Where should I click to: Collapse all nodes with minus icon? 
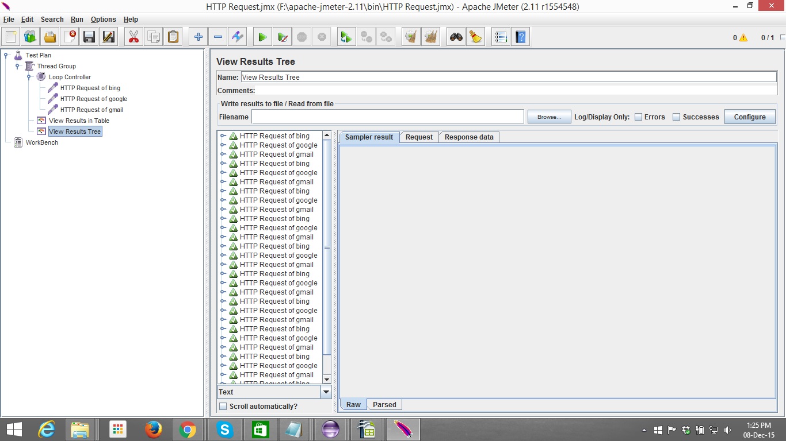[218, 37]
